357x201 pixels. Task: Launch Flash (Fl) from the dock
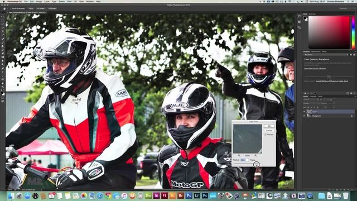pos(165,195)
